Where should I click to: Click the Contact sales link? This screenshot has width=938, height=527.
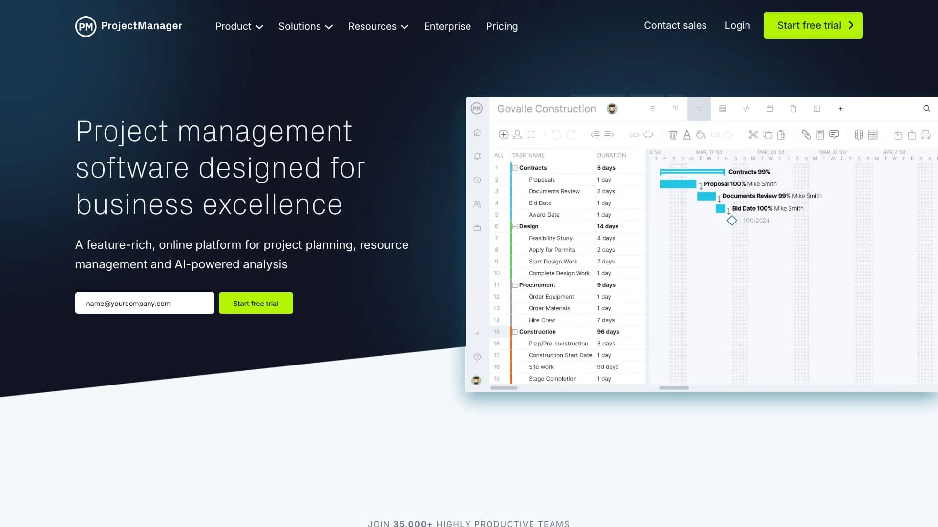point(675,25)
